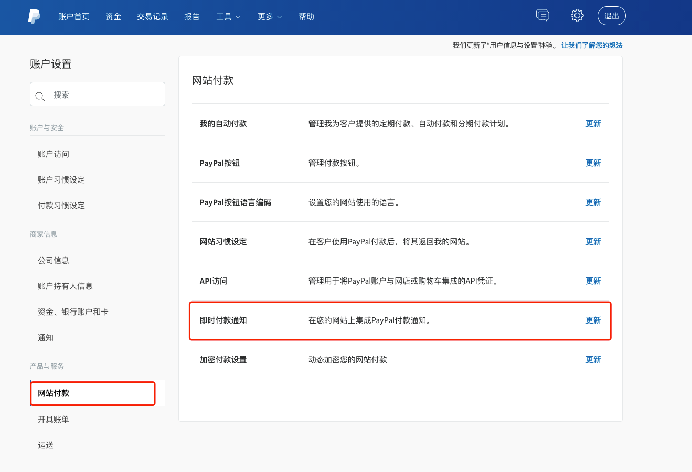Image resolution: width=692 pixels, height=472 pixels.
Task: Click 更新 for 即时付款通知
Action: (593, 320)
